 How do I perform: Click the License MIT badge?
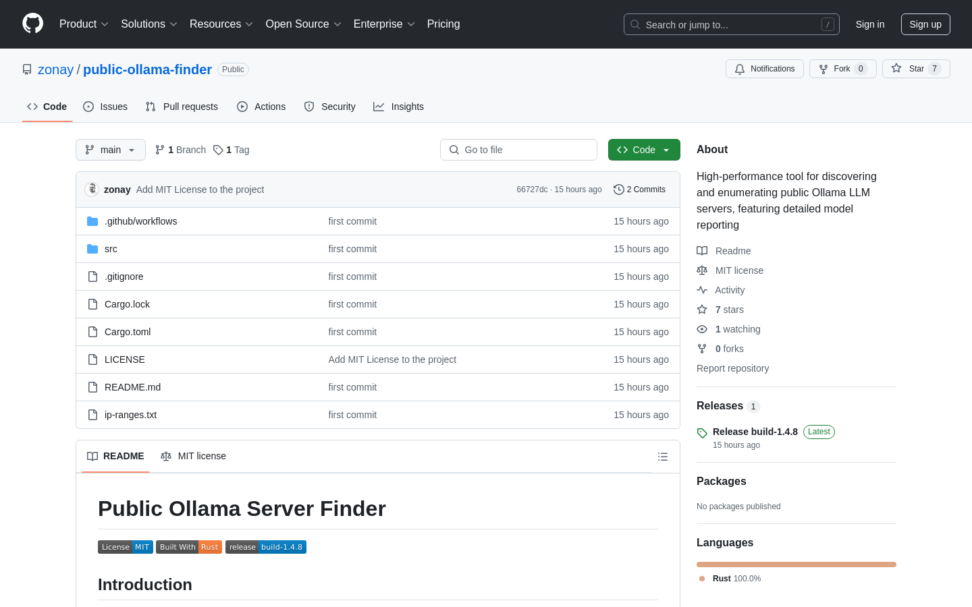tap(126, 547)
